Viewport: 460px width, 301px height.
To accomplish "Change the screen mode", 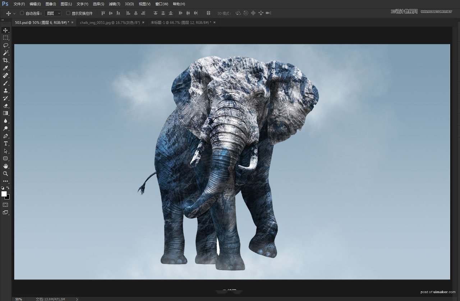I will click(5, 212).
